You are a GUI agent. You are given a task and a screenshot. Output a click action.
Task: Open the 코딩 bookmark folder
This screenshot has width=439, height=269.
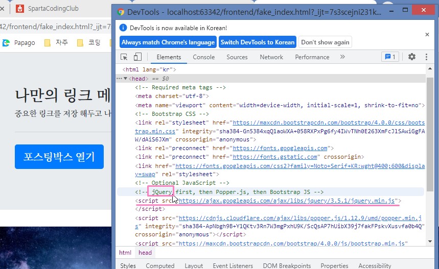pos(88,42)
